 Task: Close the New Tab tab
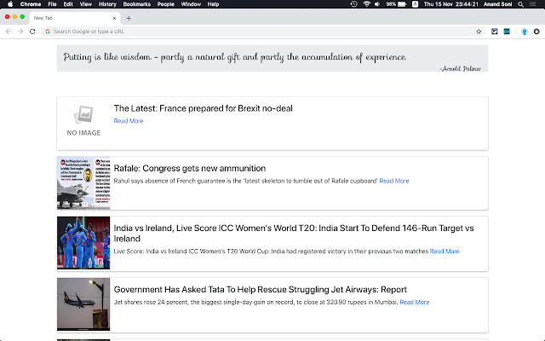pos(114,18)
